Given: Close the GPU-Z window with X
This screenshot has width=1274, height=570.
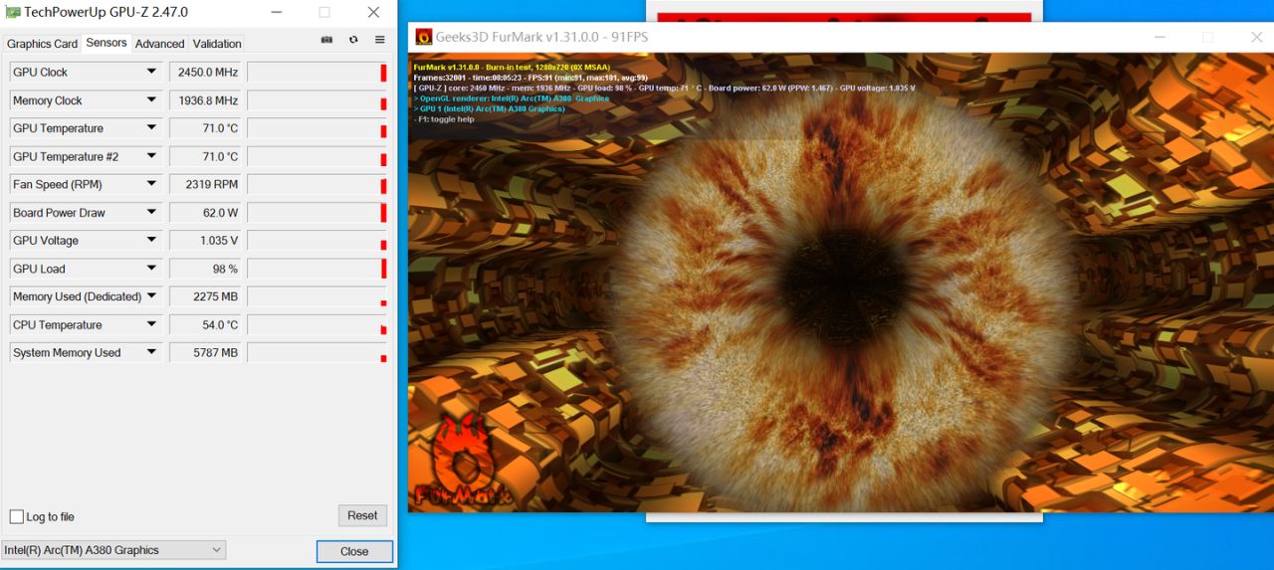Looking at the screenshot, I should point(373,12).
